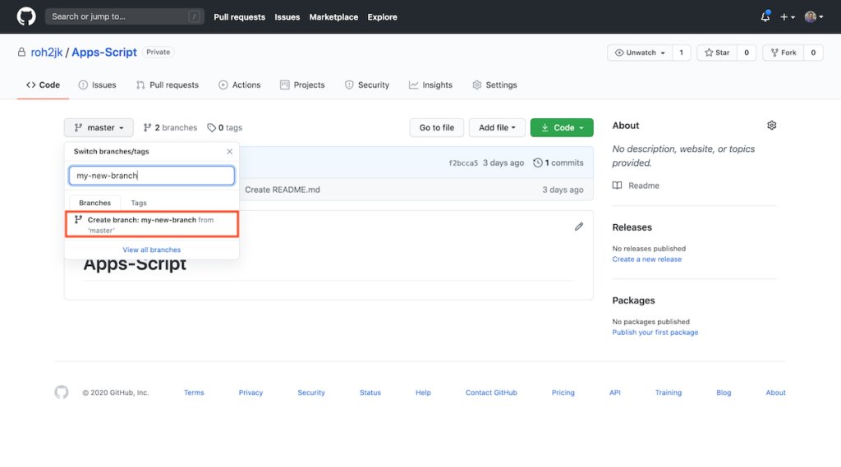The image size is (841, 467).
Task: Click the footer GitHub logo
Action: tap(62, 392)
